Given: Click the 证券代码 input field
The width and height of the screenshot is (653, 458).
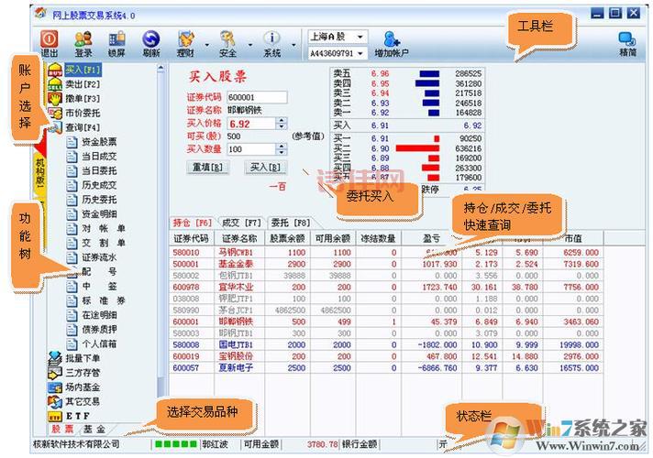Looking at the screenshot, I should (x=257, y=97).
